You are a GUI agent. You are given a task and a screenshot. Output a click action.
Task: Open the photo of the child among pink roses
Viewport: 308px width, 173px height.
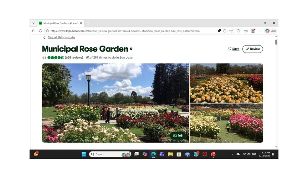[226, 123]
